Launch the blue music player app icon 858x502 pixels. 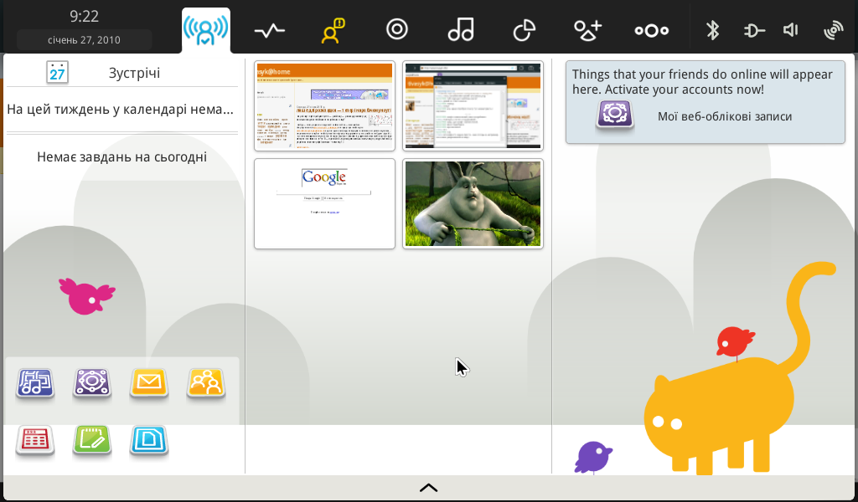[x=35, y=383]
